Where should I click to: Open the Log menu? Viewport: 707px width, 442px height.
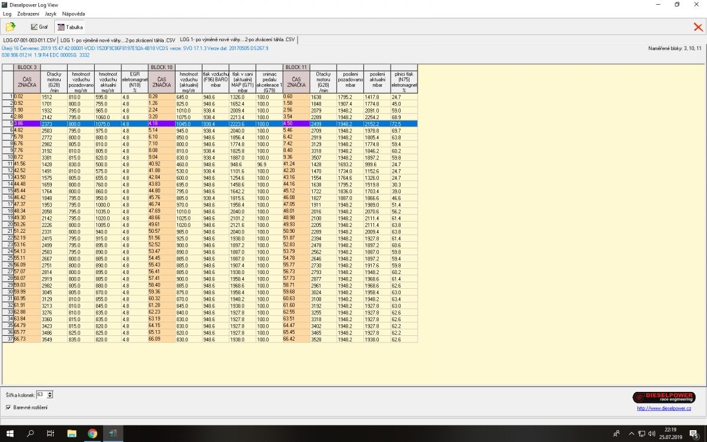point(7,14)
